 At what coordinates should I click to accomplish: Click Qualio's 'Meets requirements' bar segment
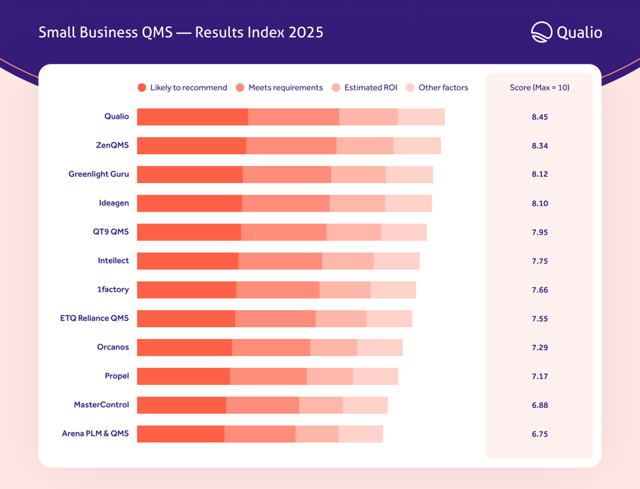(293, 117)
